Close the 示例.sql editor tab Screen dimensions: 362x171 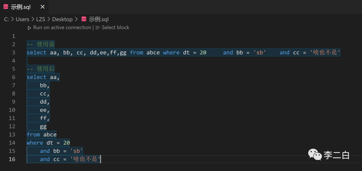pyautogui.click(x=43, y=7)
